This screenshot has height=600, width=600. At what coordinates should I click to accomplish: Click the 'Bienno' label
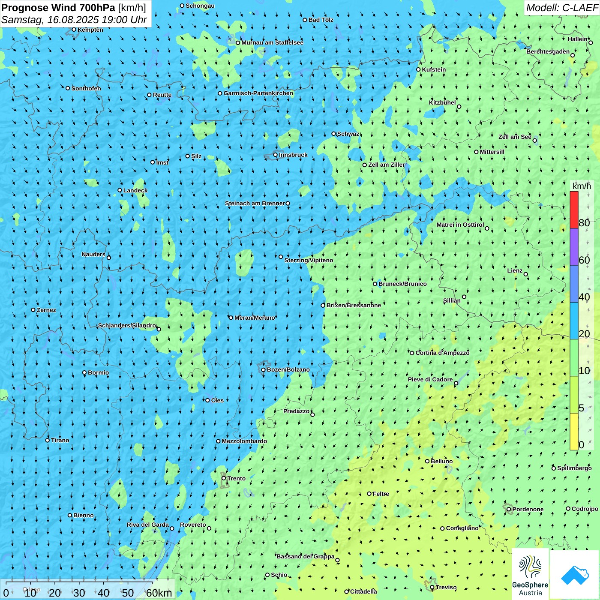[x=84, y=515]
